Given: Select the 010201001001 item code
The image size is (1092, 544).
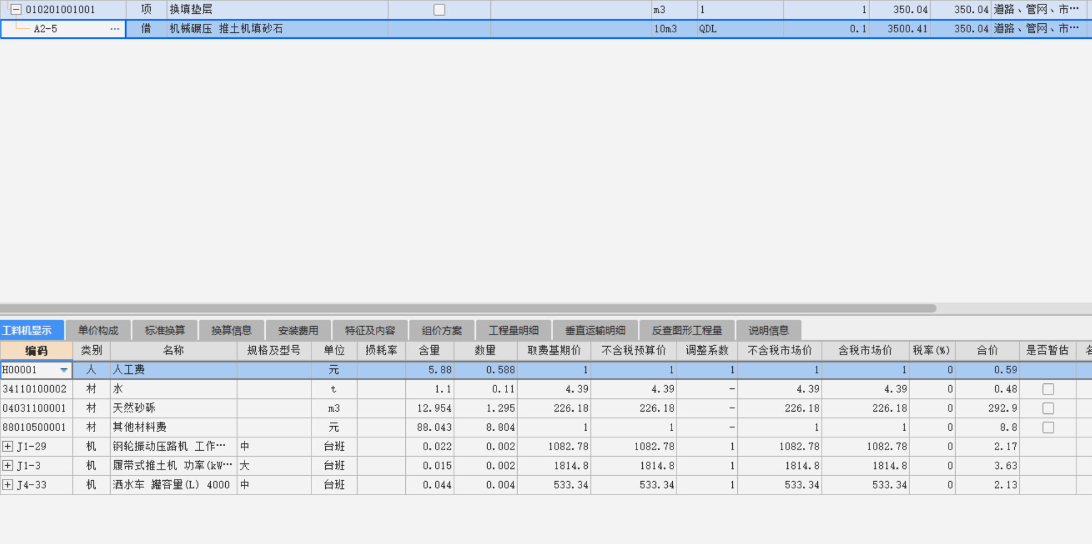Looking at the screenshot, I should pos(60,9).
